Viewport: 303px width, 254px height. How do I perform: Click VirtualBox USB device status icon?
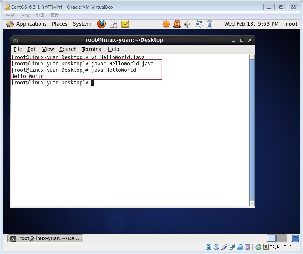224,247
